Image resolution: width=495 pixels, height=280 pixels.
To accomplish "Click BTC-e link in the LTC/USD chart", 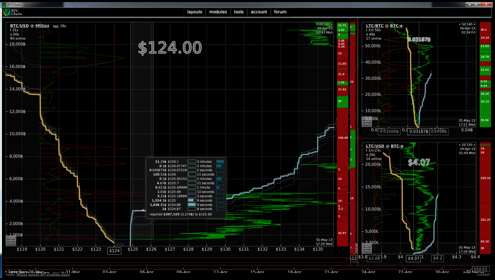I will [x=397, y=146].
